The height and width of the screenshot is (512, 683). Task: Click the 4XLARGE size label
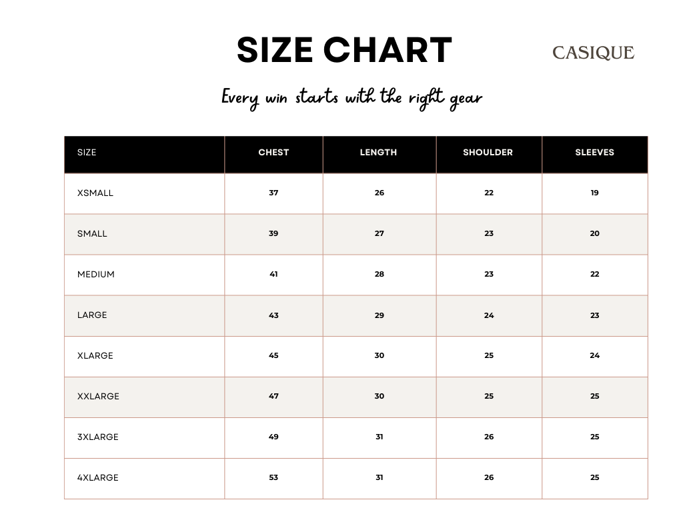coord(98,478)
